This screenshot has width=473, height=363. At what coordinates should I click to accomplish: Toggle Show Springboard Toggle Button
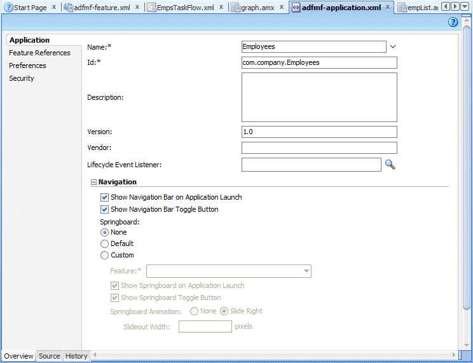(114, 298)
